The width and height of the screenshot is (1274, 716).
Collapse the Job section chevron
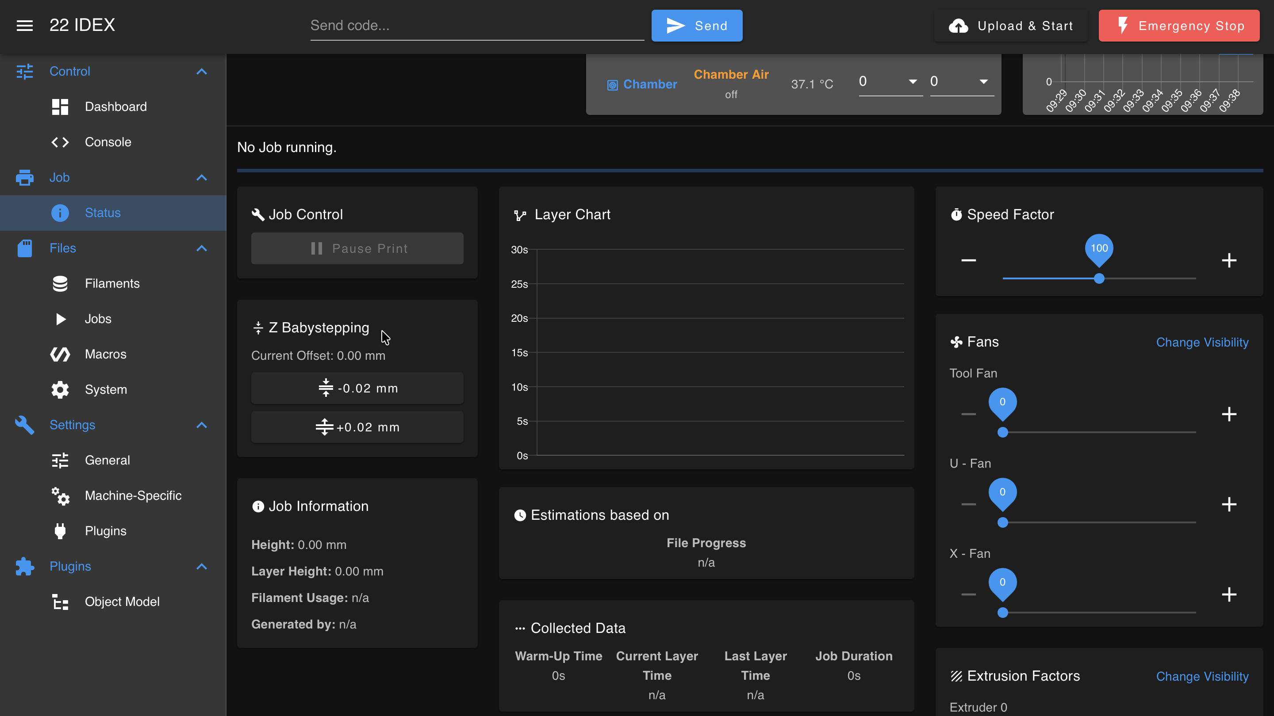pyautogui.click(x=201, y=177)
